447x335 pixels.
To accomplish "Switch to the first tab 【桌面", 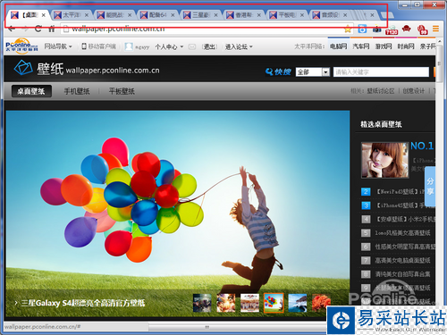I will [x=28, y=15].
